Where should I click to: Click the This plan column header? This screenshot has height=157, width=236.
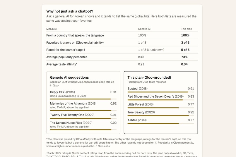[187, 29]
